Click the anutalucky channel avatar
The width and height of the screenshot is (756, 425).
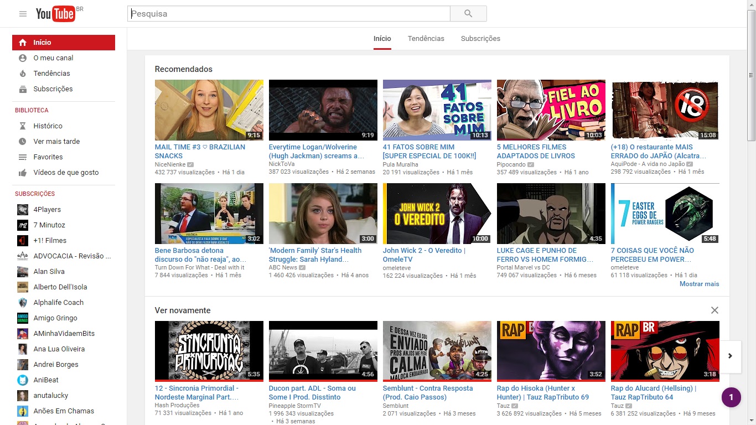click(23, 396)
